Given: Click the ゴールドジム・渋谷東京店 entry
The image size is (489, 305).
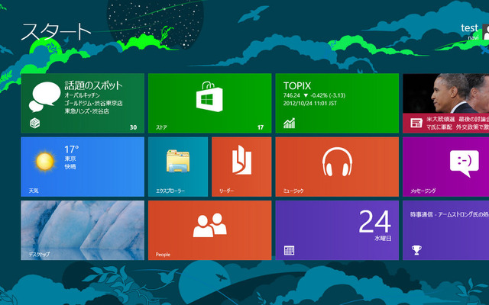Looking at the screenshot, I should tap(93, 103).
